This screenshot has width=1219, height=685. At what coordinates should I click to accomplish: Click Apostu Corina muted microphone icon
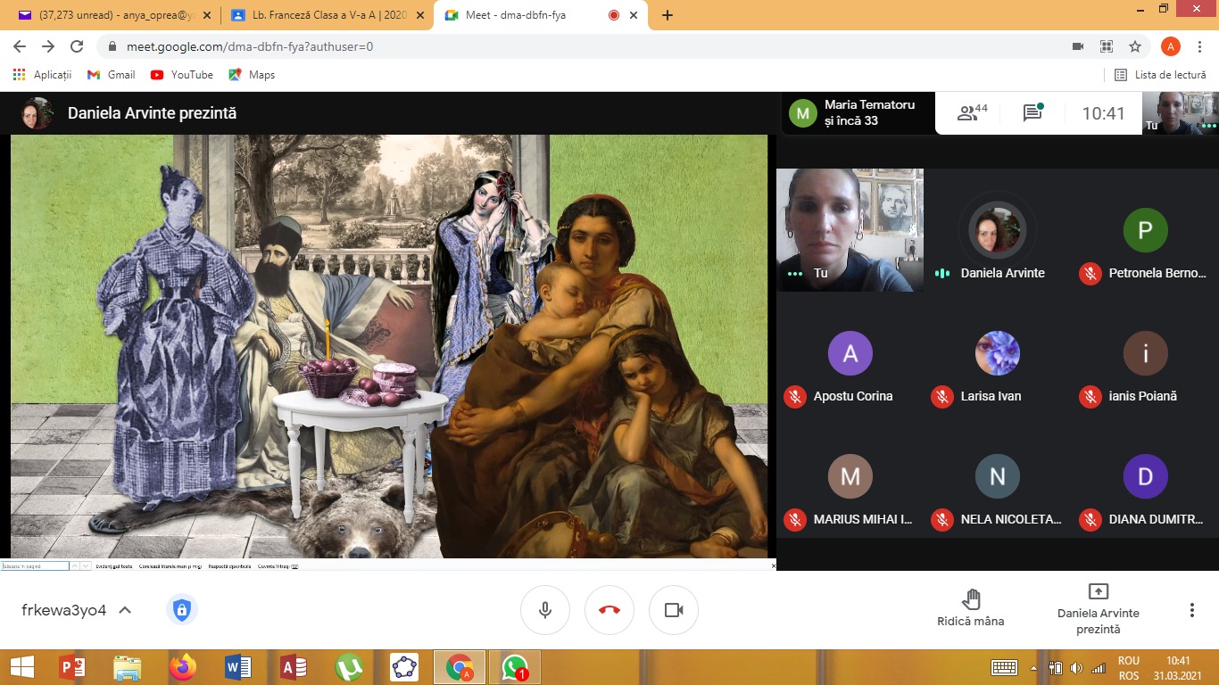(x=793, y=396)
